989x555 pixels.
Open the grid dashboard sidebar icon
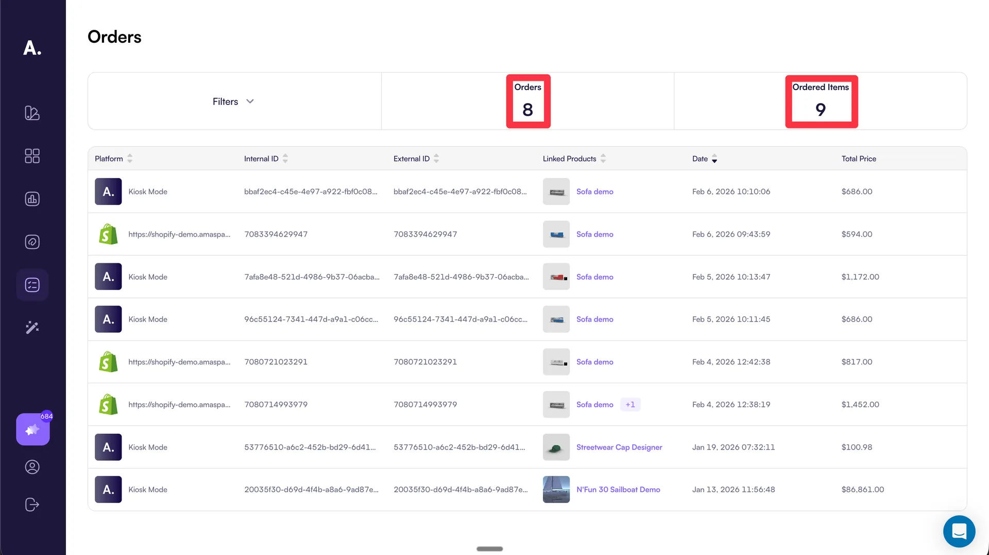[32, 156]
